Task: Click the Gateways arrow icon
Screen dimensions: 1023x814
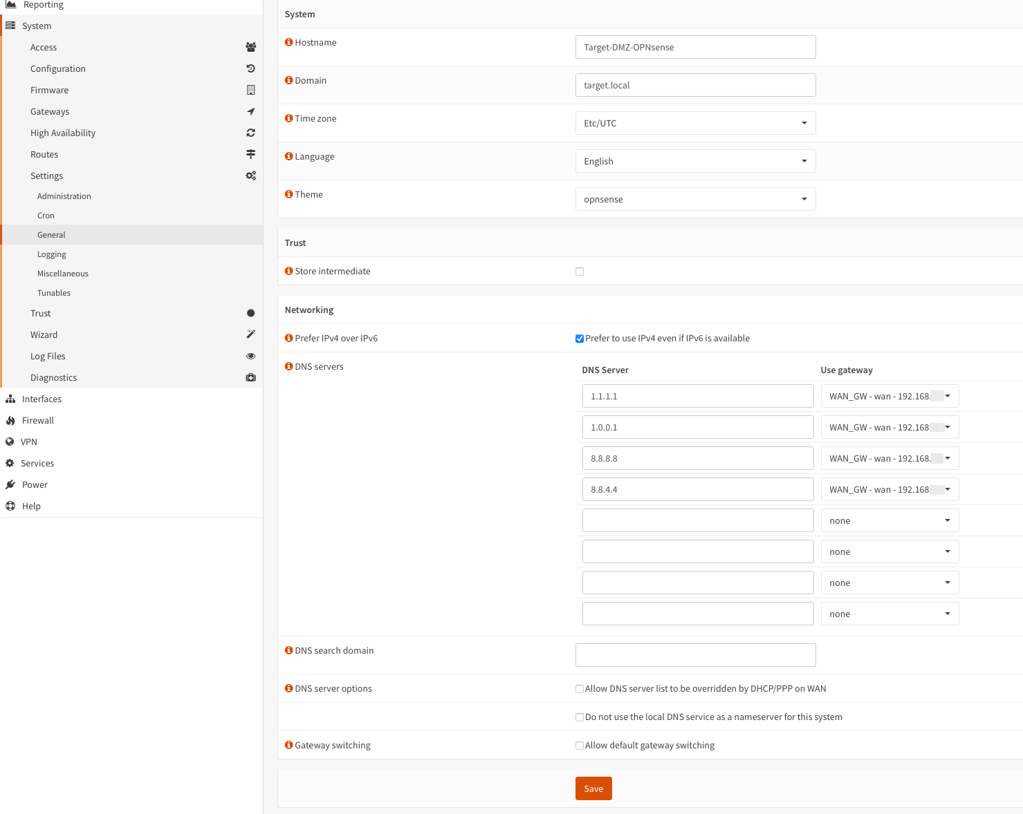Action: (250, 112)
